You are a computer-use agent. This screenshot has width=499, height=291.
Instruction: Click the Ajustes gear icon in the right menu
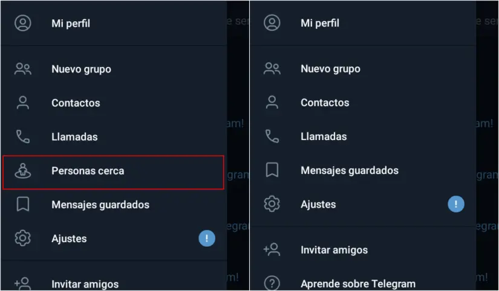pos(272,204)
